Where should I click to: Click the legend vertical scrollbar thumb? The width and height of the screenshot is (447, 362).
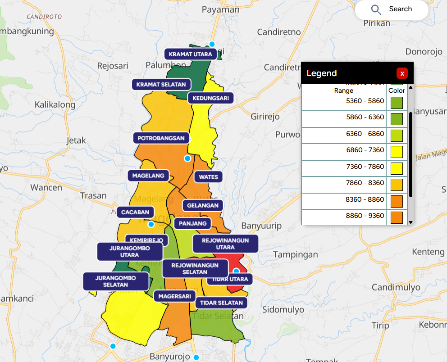pyautogui.click(x=411, y=153)
